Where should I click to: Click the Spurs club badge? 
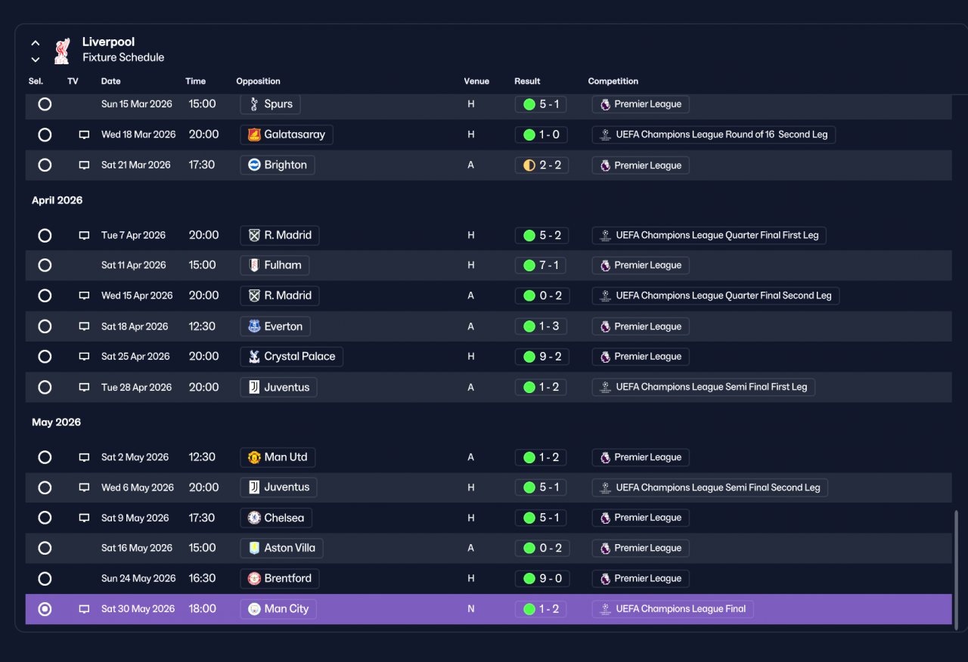tap(254, 104)
